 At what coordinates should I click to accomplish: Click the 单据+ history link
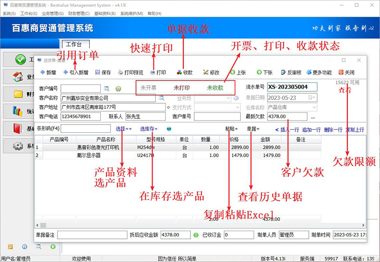click(253, 129)
